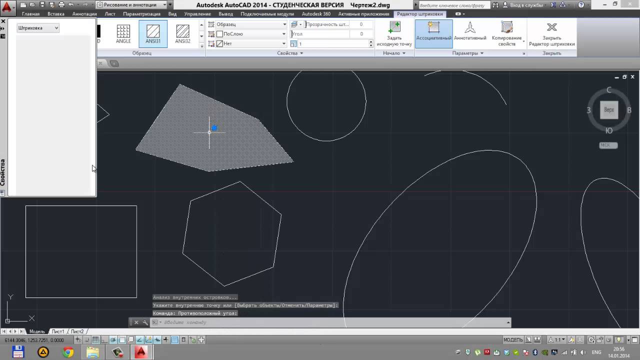Click the Верх face of the ViewCube
Screen dimensions: 640x360
point(609,110)
